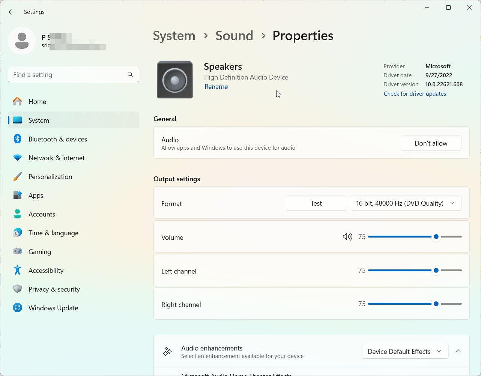Click the Personalization paintbrush icon

(17, 176)
